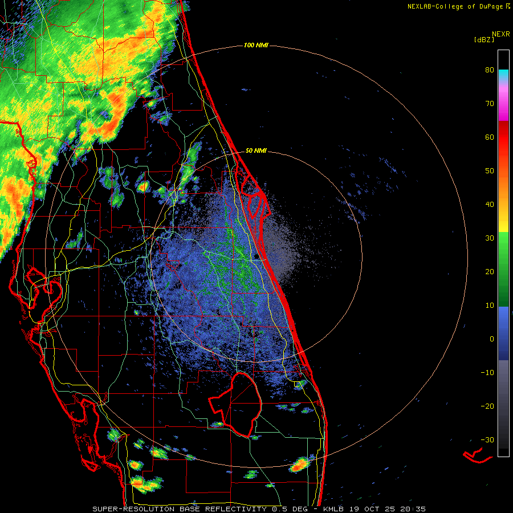Click the blue section of the color bar
Viewport: 513px width, 513px height.
[x=503, y=333]
